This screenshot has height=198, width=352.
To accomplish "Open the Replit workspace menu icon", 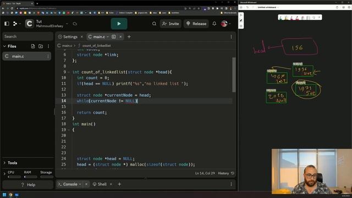I will coord(15,24).
